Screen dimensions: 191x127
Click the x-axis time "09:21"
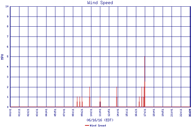pos(82,112)
